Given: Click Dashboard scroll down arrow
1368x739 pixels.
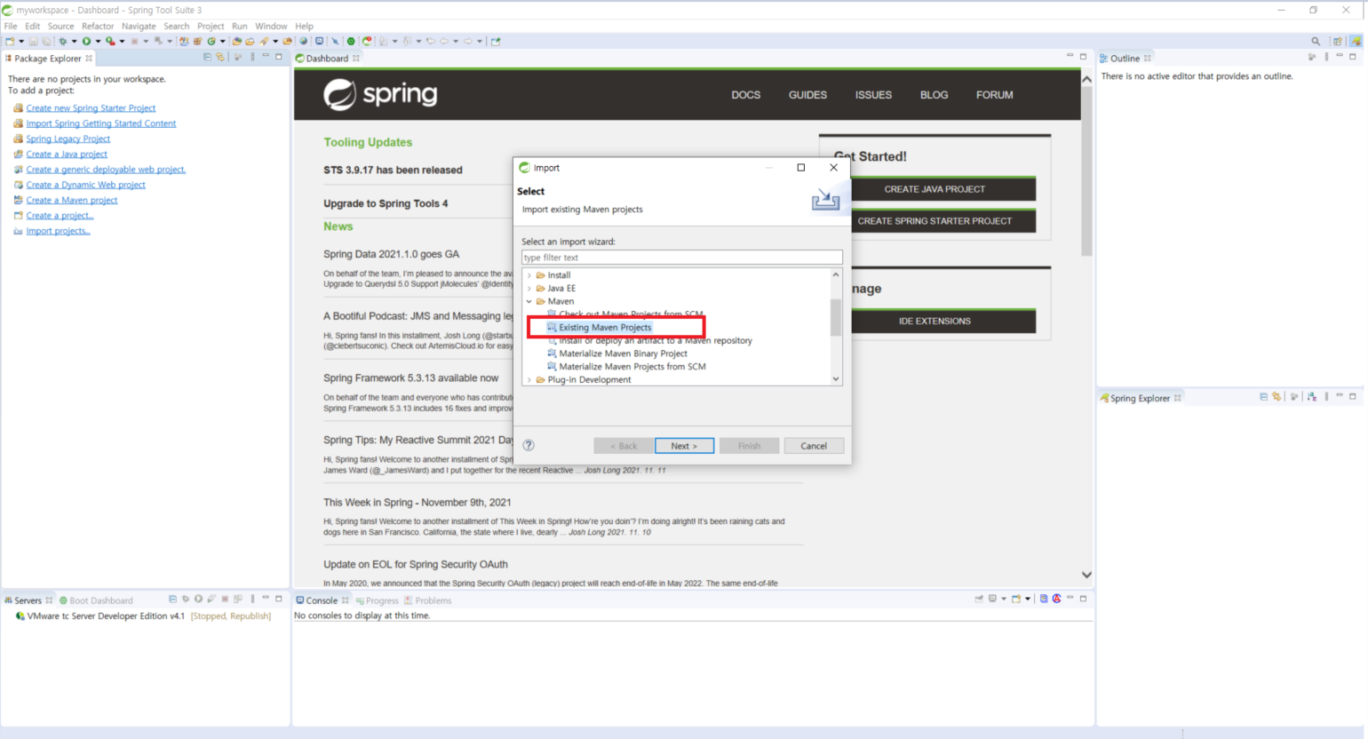Looking at the screenshot, I should [x=1086, y=575].
